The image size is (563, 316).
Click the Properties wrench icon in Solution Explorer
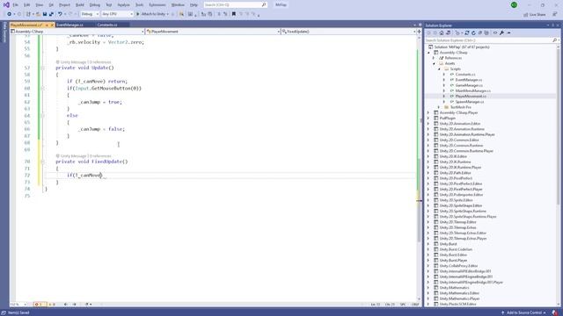[x=501, y=32]
